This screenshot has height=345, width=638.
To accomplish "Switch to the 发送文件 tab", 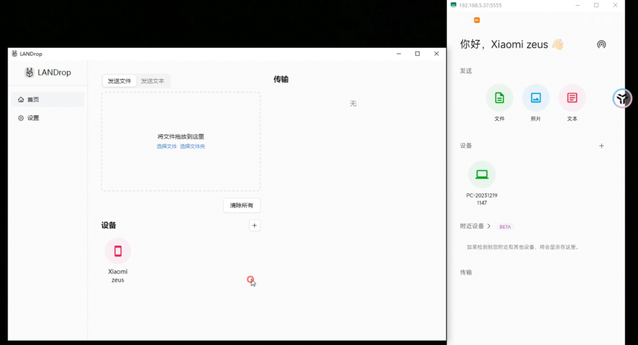I will [x=119, y=81].
